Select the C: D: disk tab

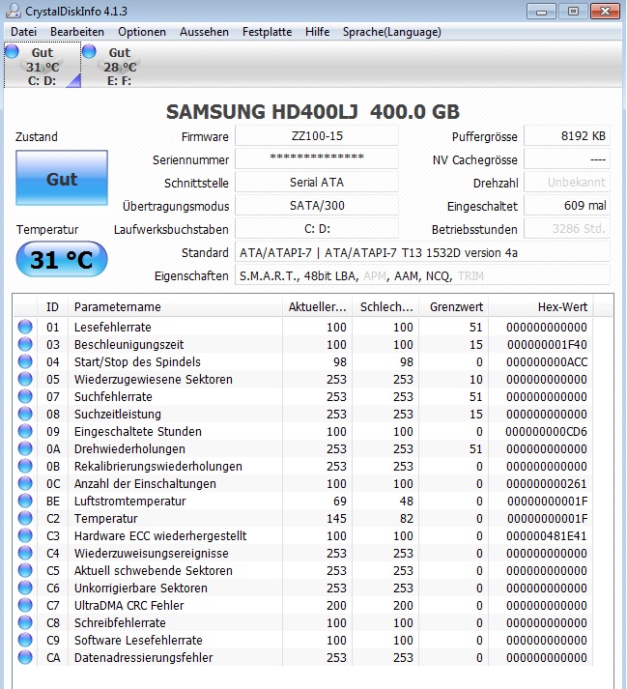tap(43, 65)
